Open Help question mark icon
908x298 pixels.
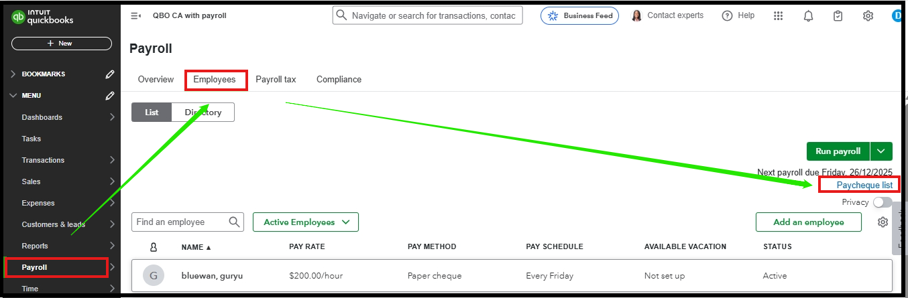coord(727,16)
